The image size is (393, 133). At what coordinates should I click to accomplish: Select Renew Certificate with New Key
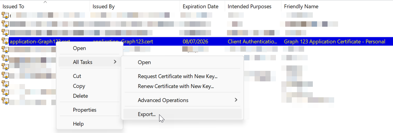pyautogui.click(x=182, y=86)
